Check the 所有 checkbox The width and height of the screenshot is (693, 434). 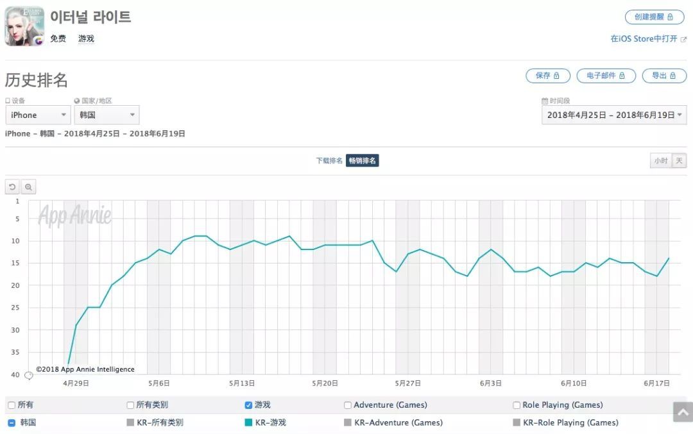click(12, 405)
